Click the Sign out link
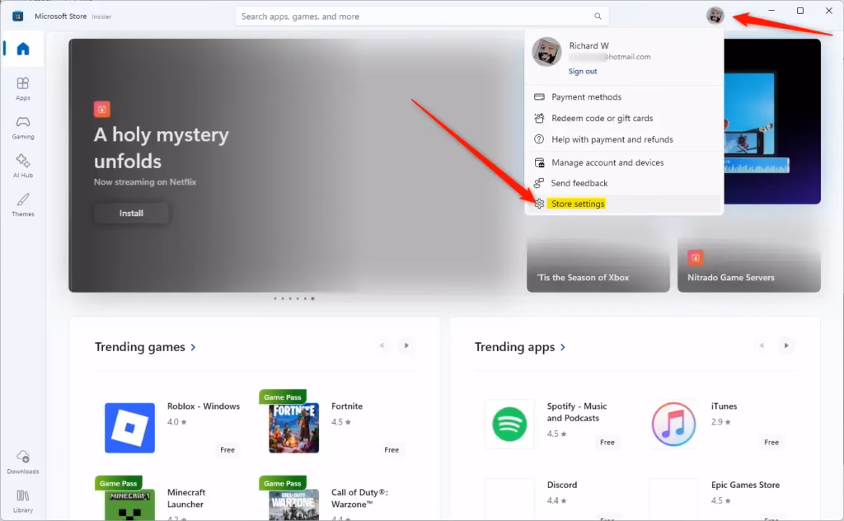Image resolution: width=844 pixels, height=521 pixels. coord(583,72)
